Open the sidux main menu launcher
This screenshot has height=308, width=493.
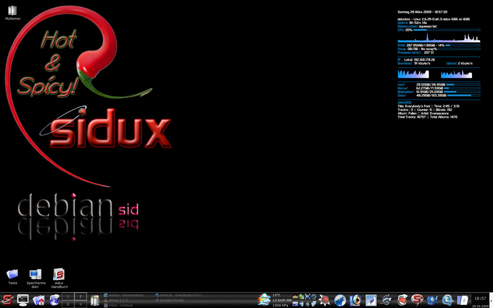(7, 300)
